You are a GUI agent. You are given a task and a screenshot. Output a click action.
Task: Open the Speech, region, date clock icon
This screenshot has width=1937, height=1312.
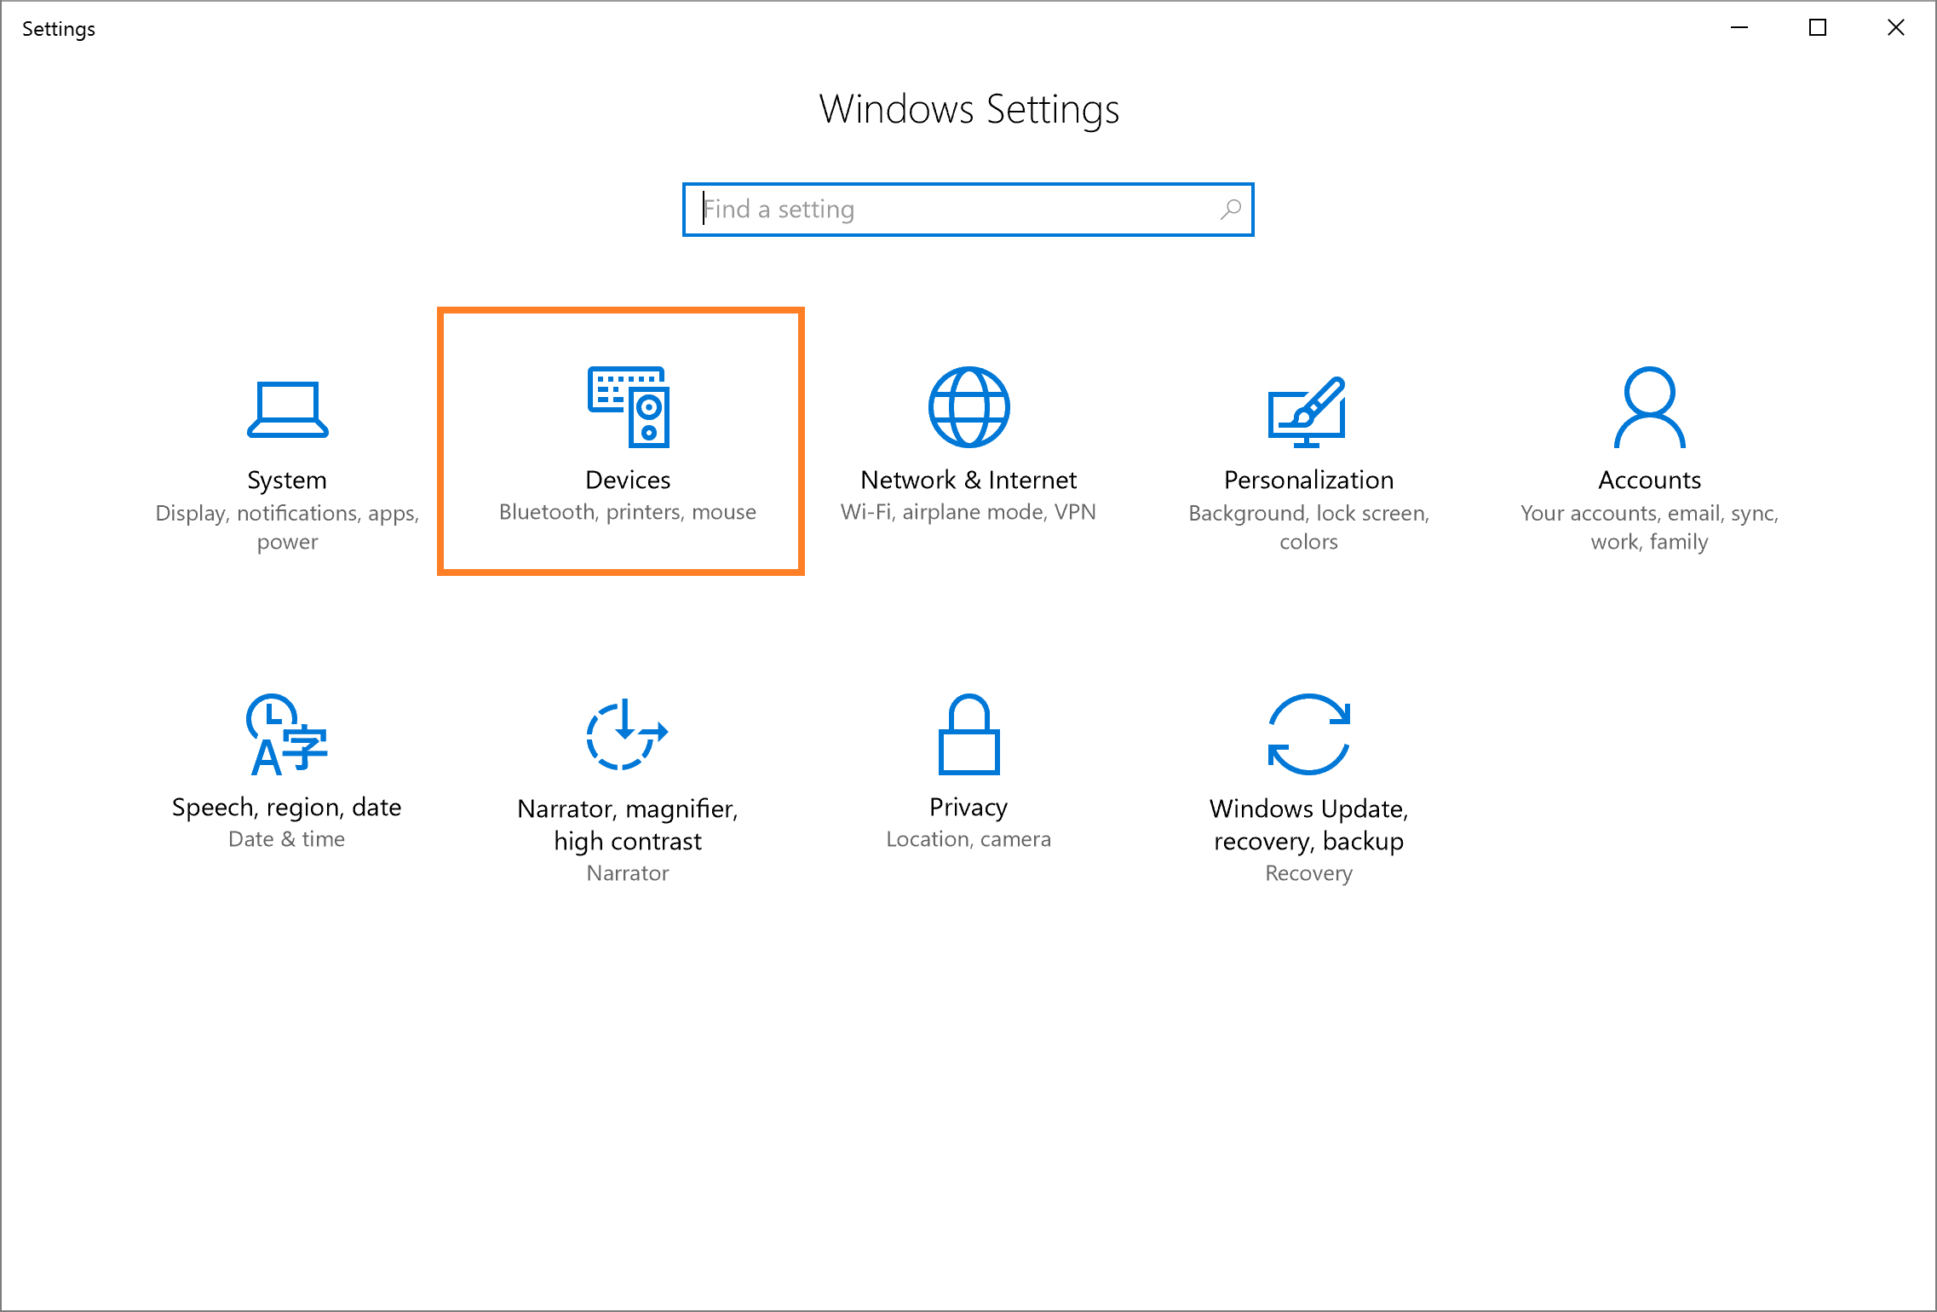287,734
